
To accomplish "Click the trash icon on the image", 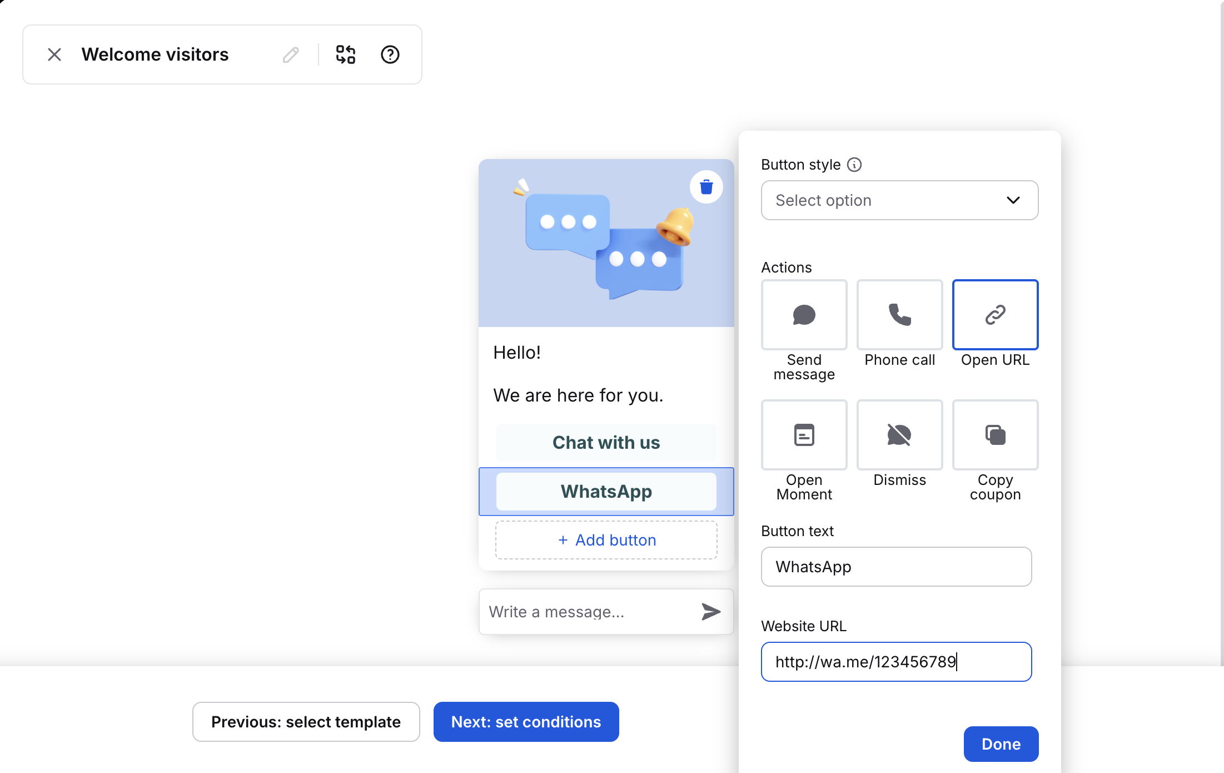I will [x=706, y=187].
